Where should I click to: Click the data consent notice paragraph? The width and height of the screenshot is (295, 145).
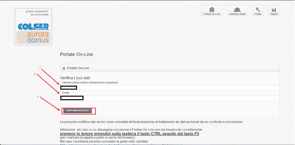click(x=151, y=122)
